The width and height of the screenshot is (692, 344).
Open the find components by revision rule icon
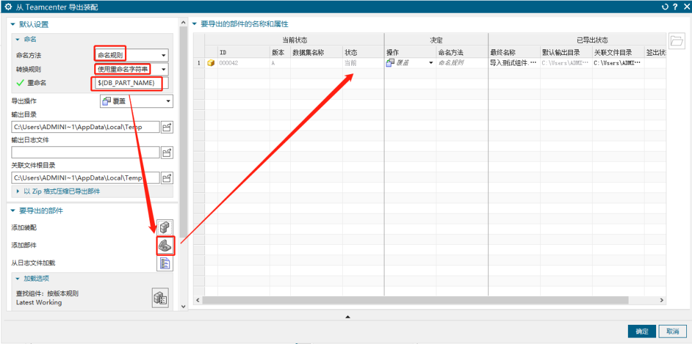point(160,298)
